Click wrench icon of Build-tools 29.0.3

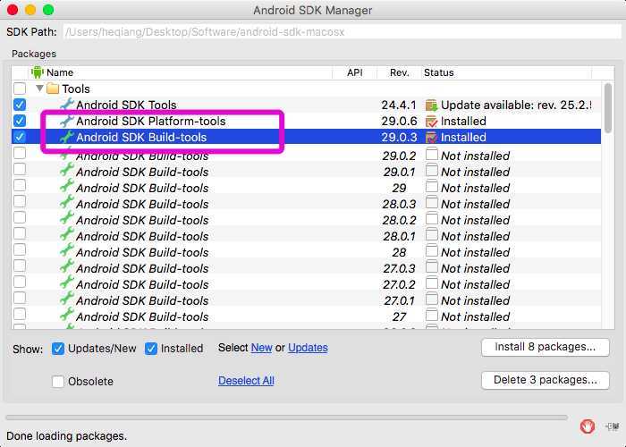[67, 137]
